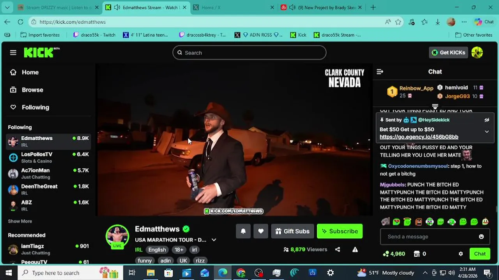This screenshot has width=499, height=280.
Task: Switch to the Home / X tab
Action: pyautogui.click(x=234, y=7)
